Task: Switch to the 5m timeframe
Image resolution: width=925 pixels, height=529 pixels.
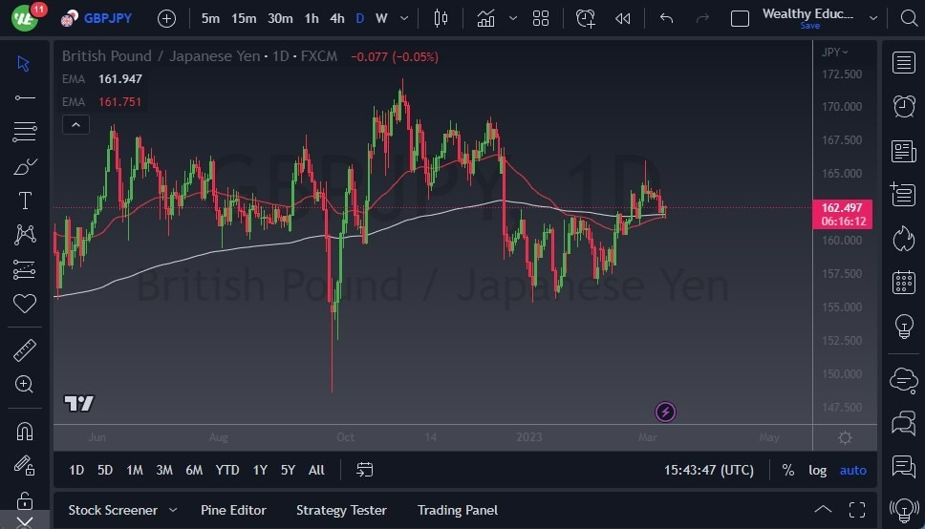Action: point(210,18)
